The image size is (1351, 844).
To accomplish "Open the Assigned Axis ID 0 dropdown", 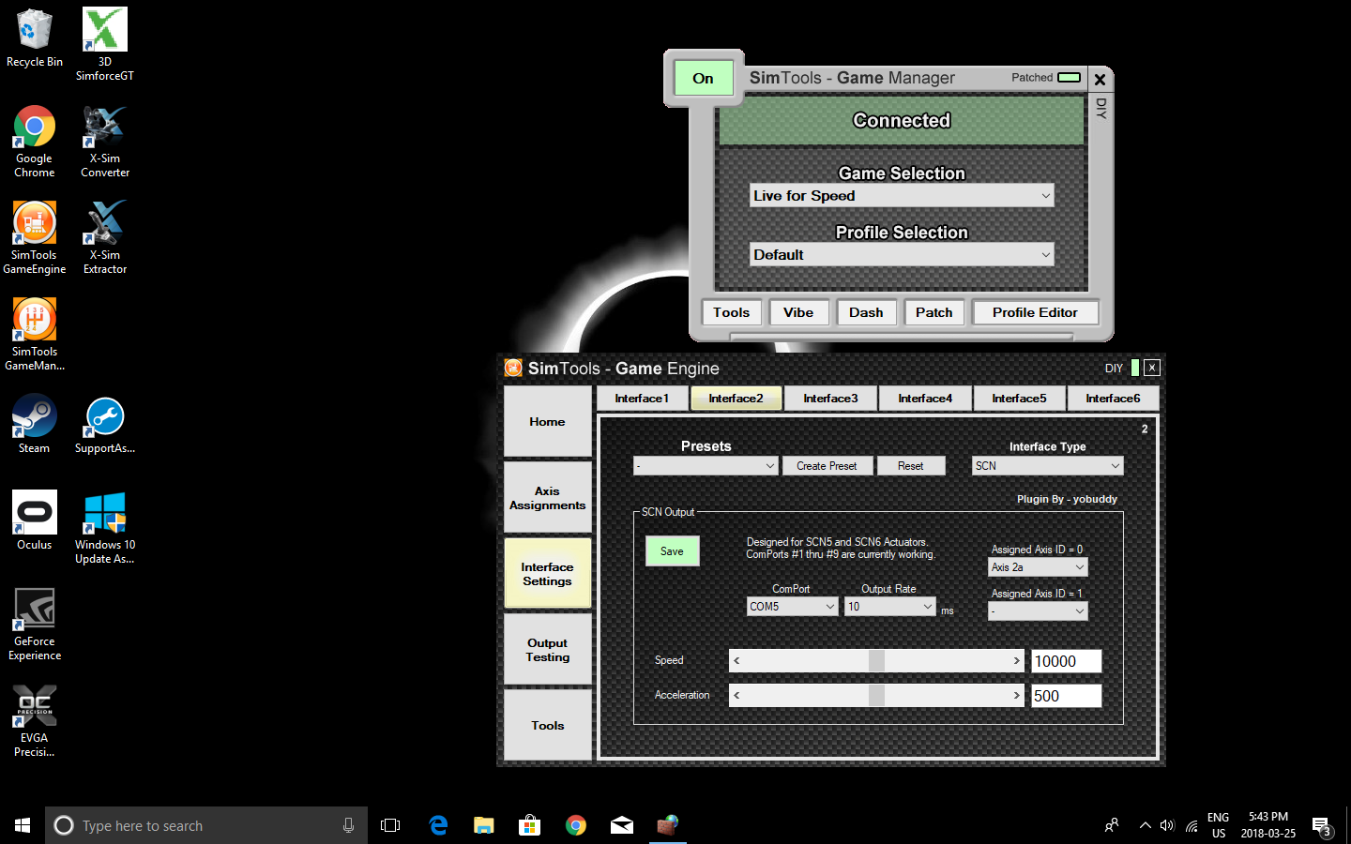I will coord(1038,567).
